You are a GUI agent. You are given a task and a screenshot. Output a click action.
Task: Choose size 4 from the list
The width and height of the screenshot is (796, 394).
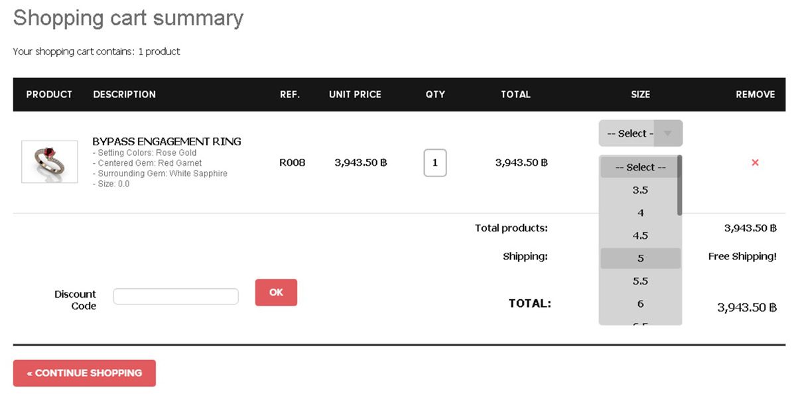(x=640, y=213)
